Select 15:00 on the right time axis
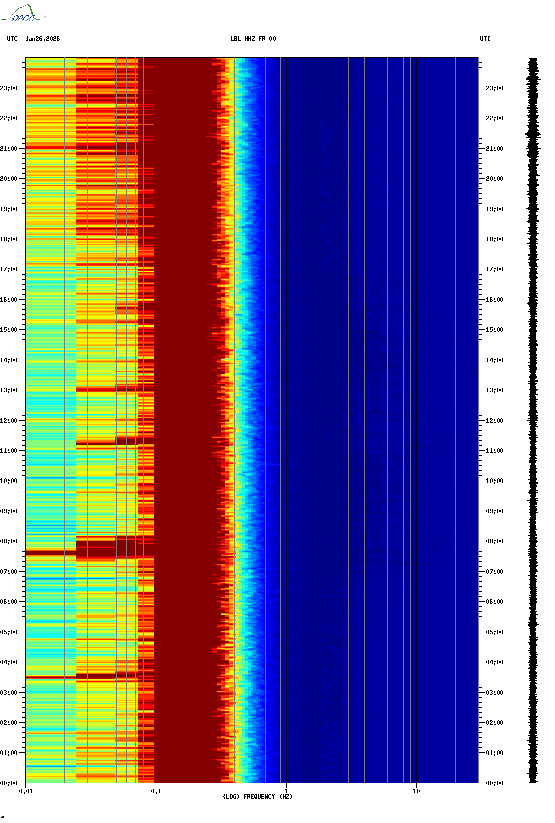 [x=494, y=330]
